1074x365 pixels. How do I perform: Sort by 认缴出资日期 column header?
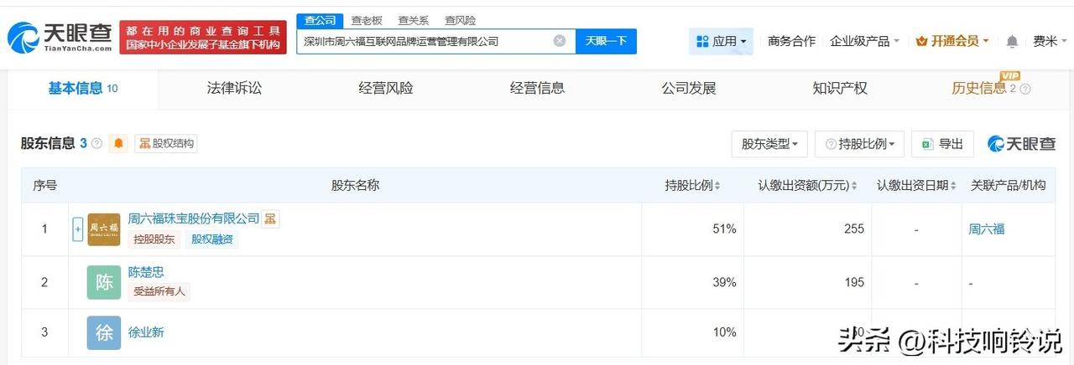[x=916, y=185]
